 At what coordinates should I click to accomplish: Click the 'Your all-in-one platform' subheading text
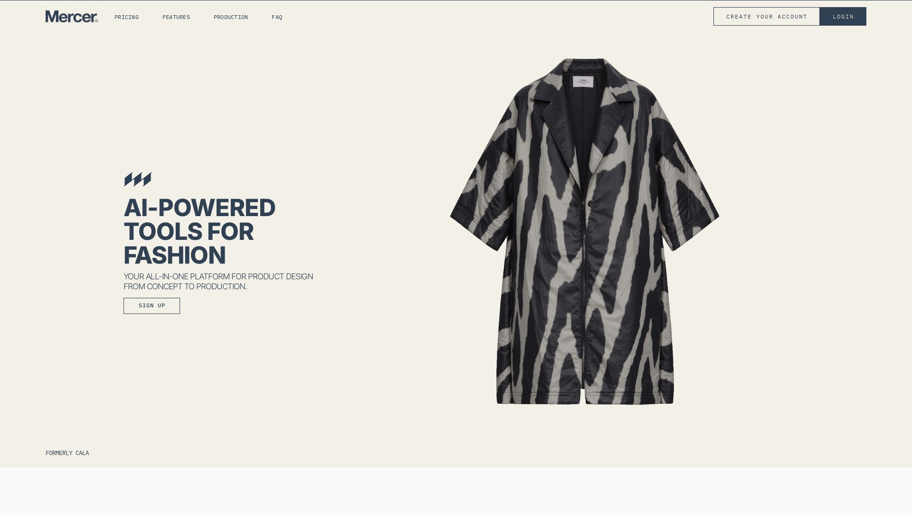(218, 282)
